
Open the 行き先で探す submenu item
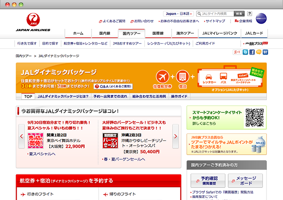click(x=27, y=44)
